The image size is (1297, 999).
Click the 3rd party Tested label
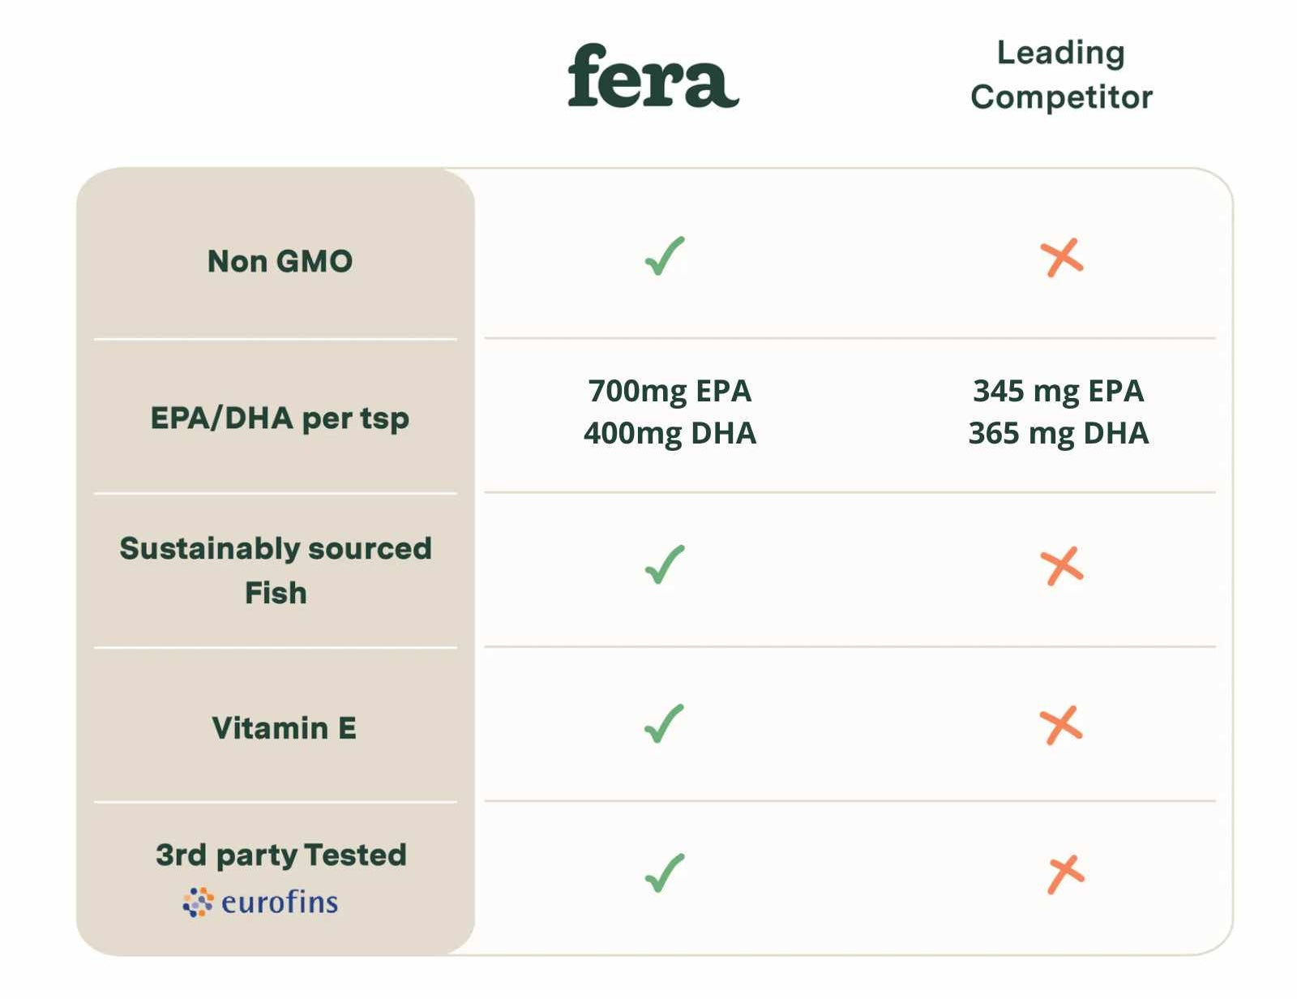tap(280, 855)
